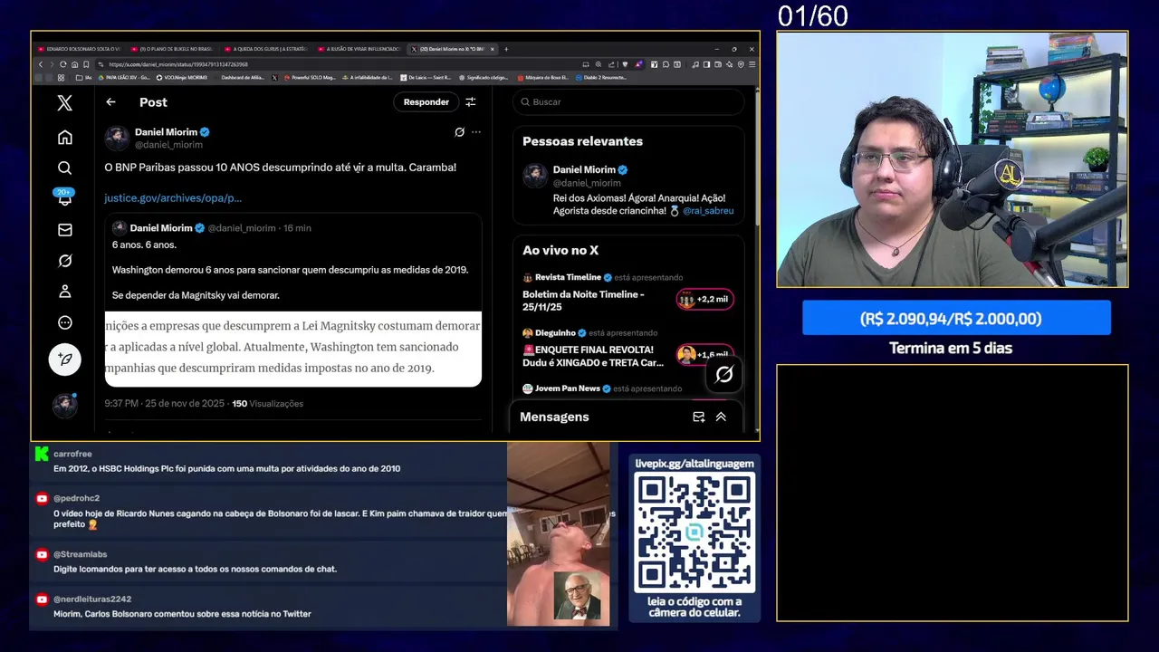
Task: Open account avatar at sidebar bottom
Action: click(64, 405)
